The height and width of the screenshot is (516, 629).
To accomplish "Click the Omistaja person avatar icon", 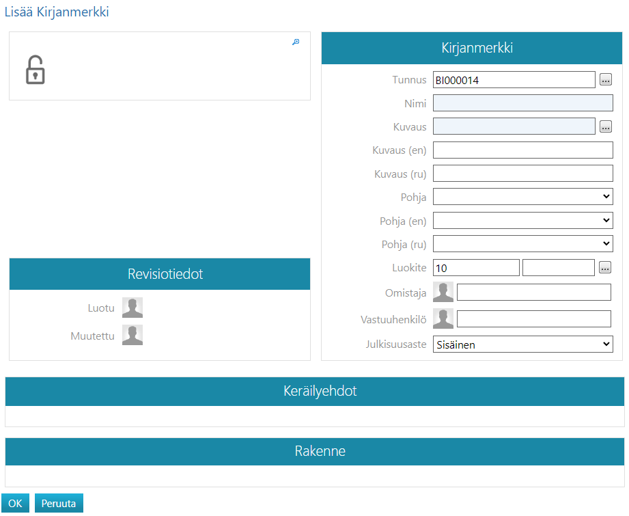I will [x=443, y=293].
